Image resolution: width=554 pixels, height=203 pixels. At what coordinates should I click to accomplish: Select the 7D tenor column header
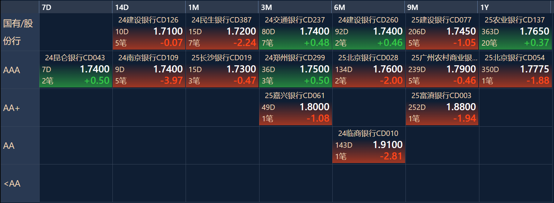pyautogui.click(x=76, y=7)
